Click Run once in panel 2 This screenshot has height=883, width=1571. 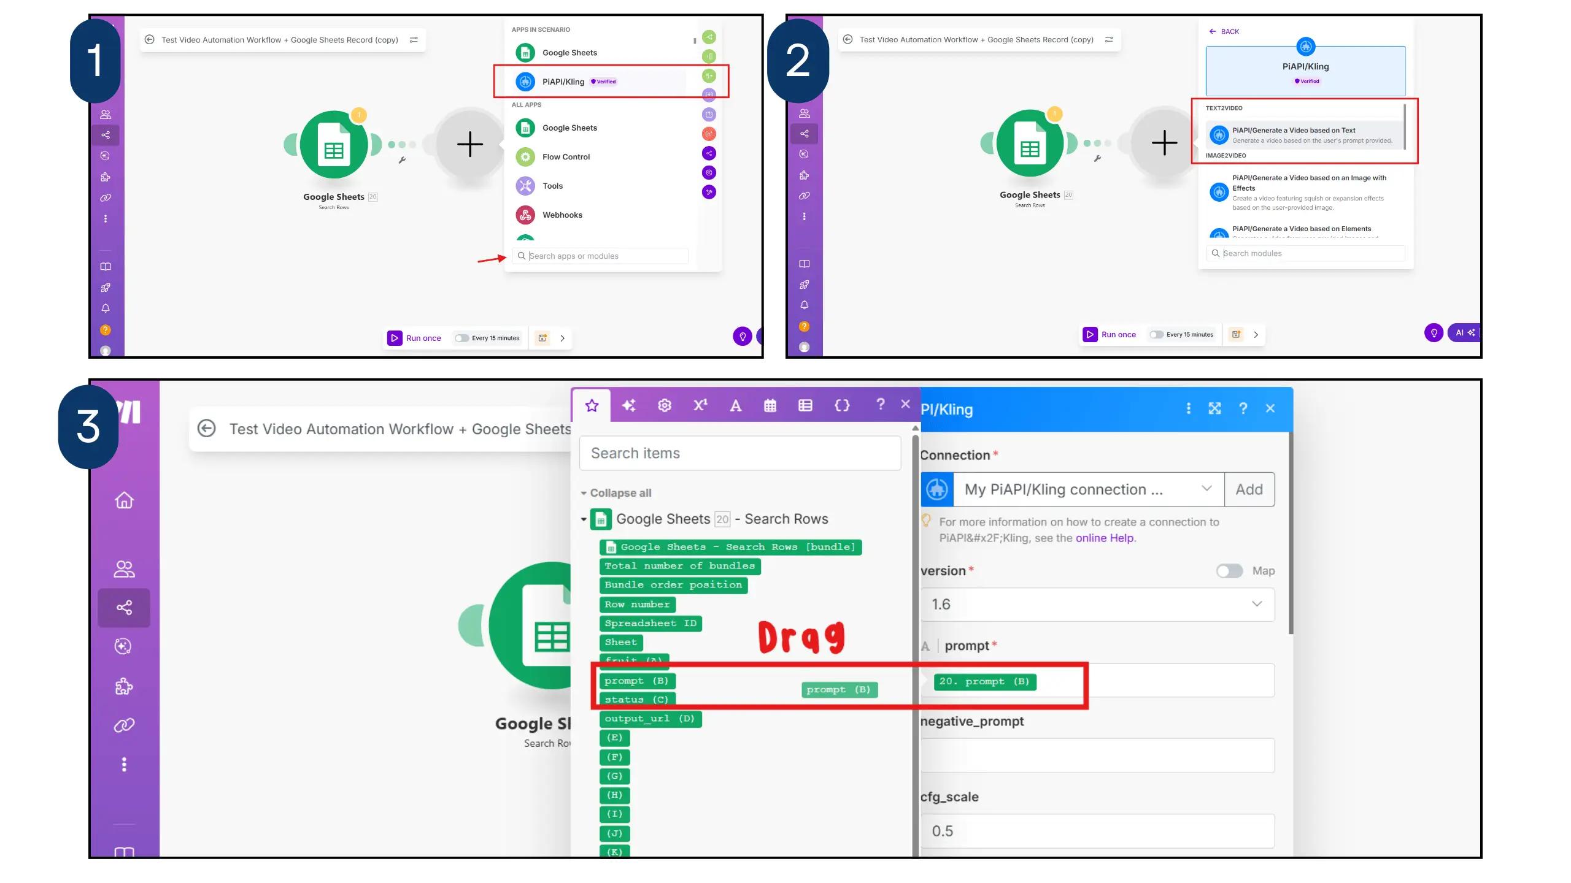pyautogui.click(x=1110, y=335)
